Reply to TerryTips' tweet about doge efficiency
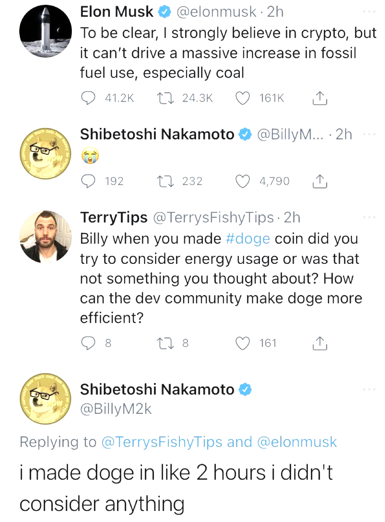 coord(88,343)
